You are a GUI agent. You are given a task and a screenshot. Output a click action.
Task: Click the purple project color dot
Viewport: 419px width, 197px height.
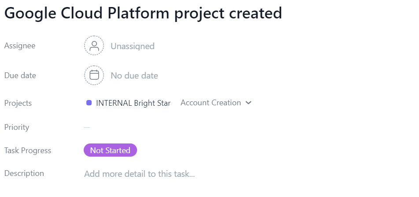(89, 103)
